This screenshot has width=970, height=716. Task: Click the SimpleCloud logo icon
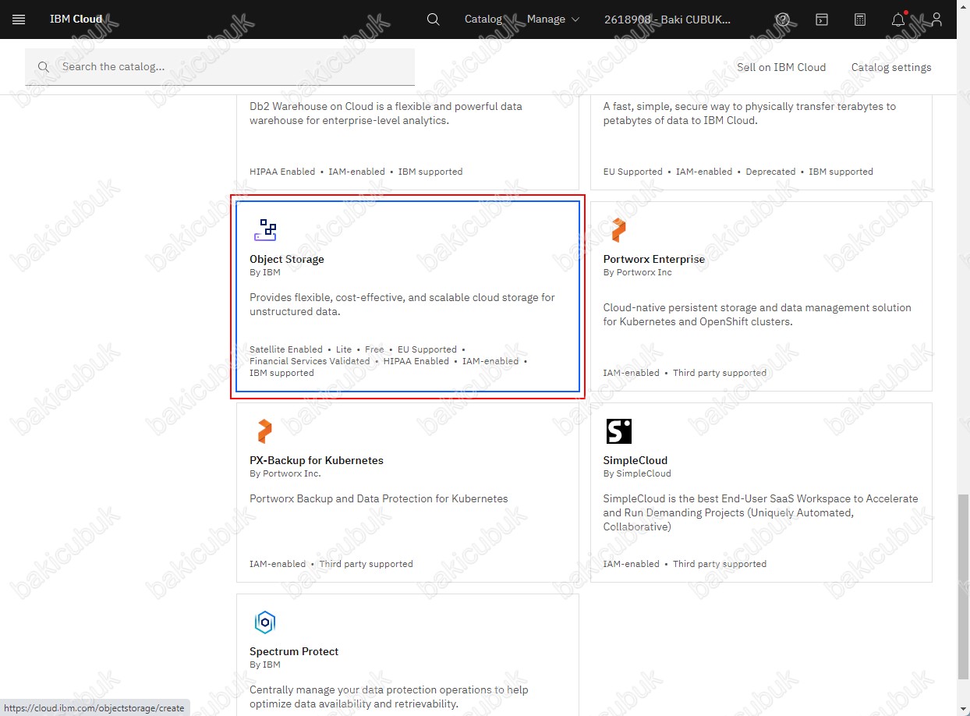point(619,431)
